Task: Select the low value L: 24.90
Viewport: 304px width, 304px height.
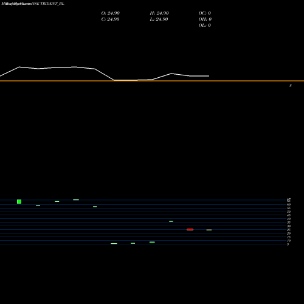Action: click(x=159, y=19)
